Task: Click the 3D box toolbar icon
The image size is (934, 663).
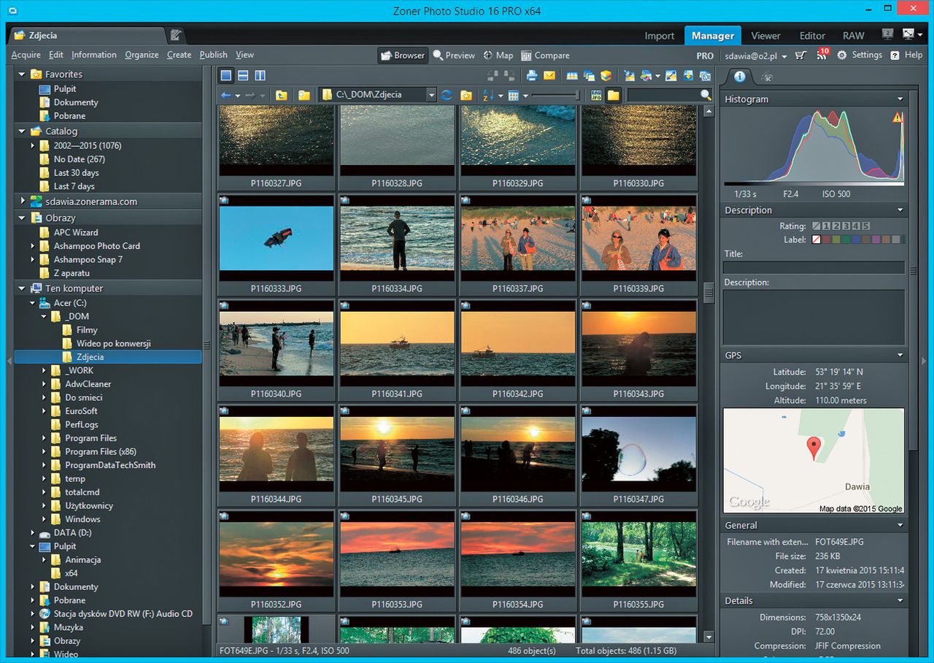Action: pyautogui.click(x=606, y=75)
